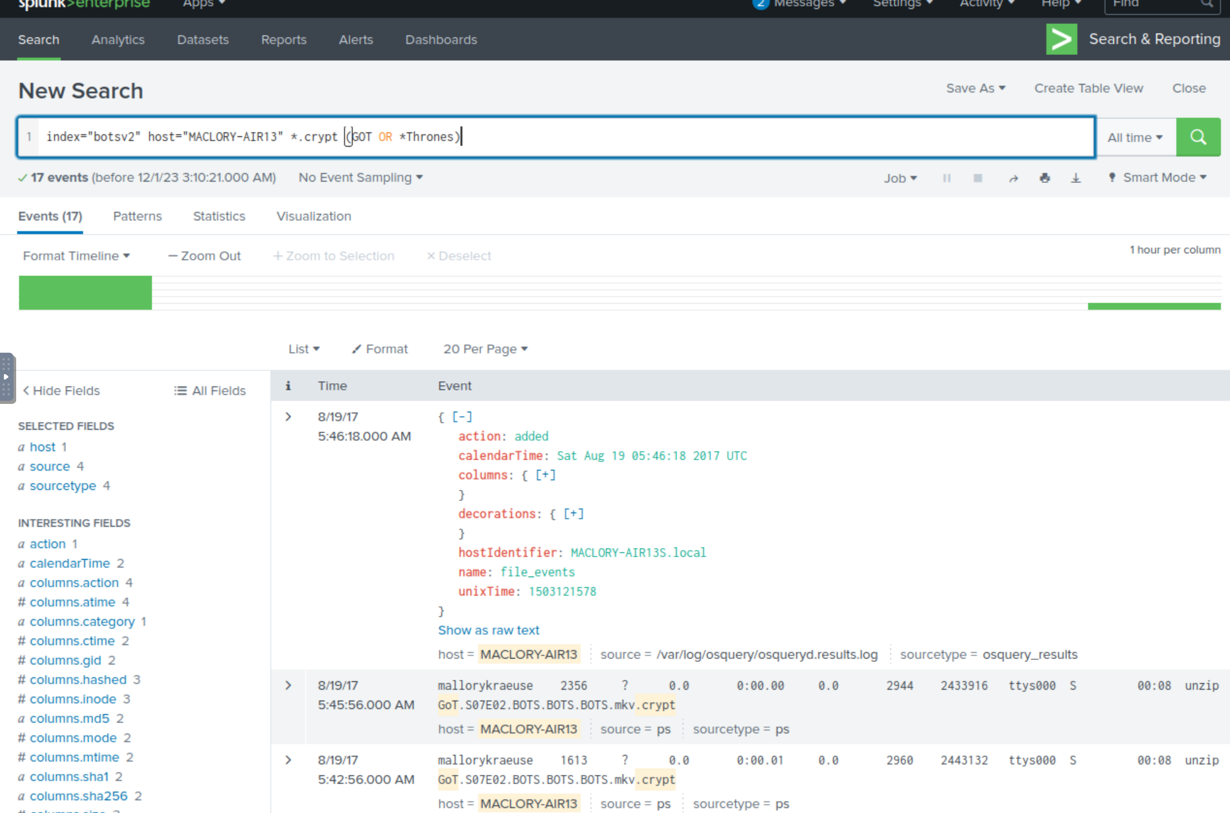The height and width of the screenshot is (813, 1230).
Task: Open the Alerts nav item
Action: coord(356,40)
